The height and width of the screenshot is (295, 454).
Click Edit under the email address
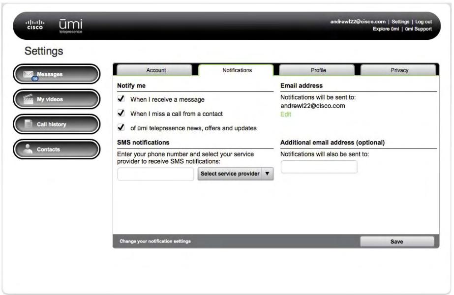point(285,115)
